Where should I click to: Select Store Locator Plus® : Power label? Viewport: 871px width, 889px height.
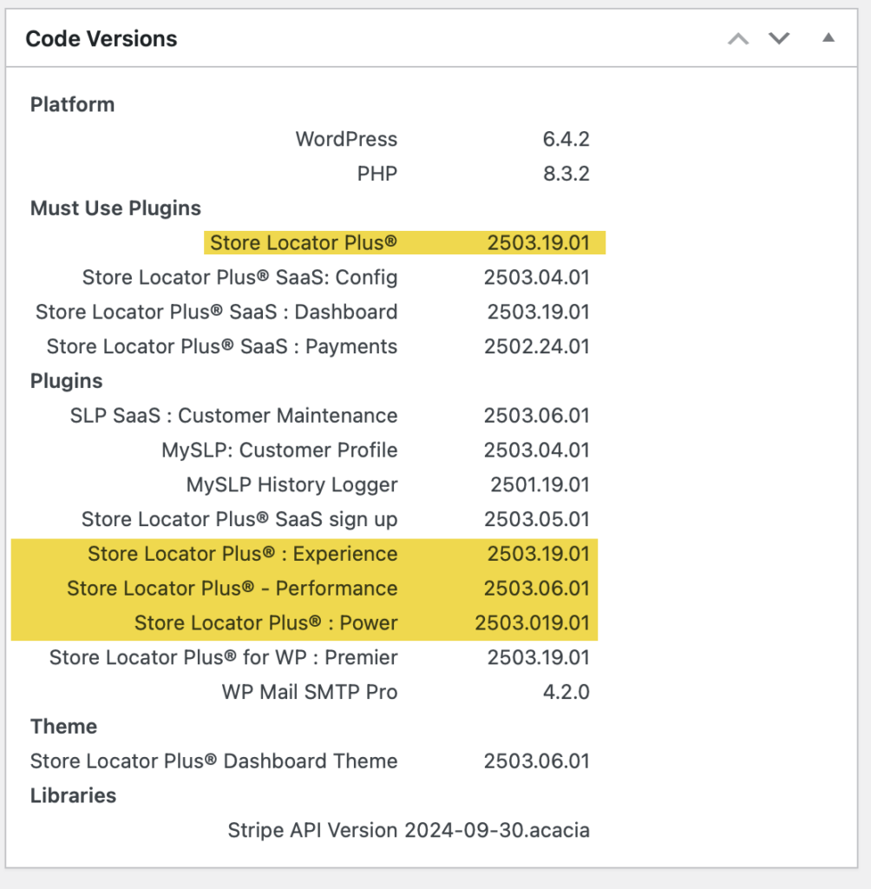[x=266, y=623]
